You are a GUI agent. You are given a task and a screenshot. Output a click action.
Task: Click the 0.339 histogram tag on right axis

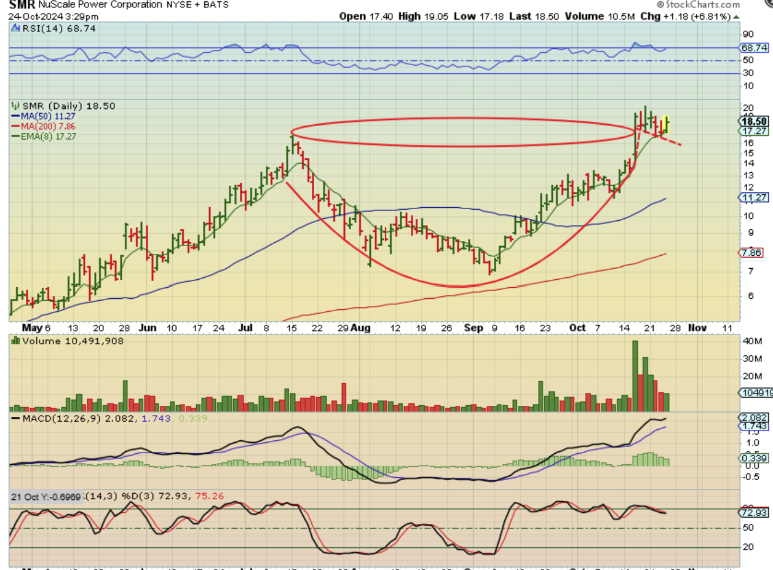755,457
